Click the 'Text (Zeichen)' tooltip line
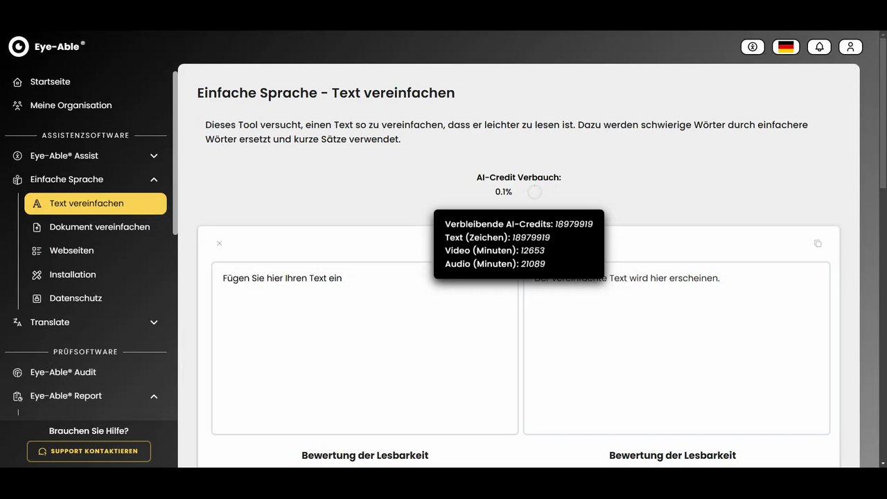 498,238
